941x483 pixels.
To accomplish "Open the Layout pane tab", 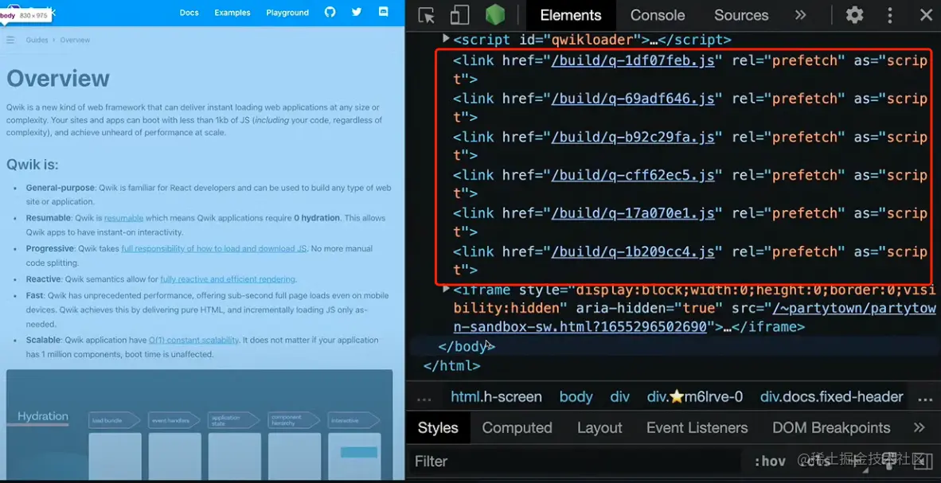I will tap(599, 428).
